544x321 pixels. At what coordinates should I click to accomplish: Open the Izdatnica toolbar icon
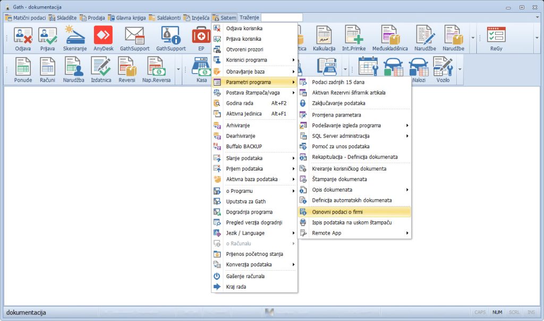click(100, 70)
